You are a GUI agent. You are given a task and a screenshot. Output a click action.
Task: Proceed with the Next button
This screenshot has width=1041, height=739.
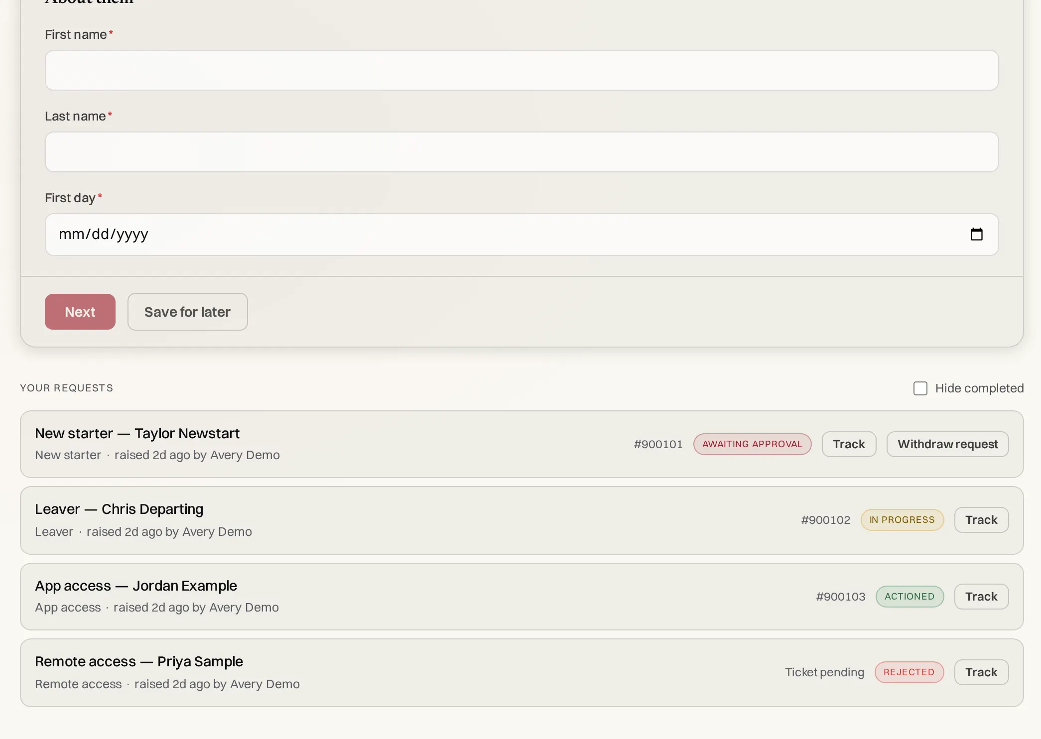[80, 312]
